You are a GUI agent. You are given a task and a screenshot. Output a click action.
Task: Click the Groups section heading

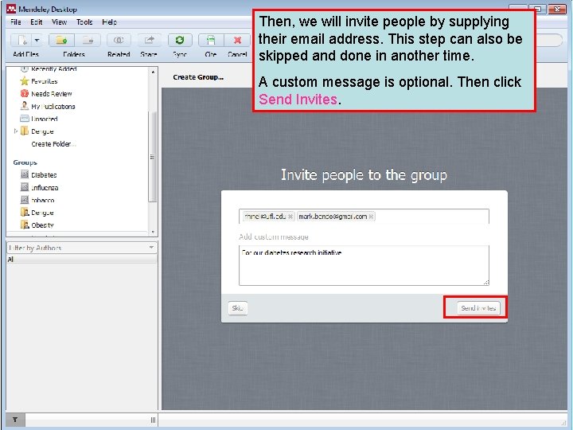[25, 162]
